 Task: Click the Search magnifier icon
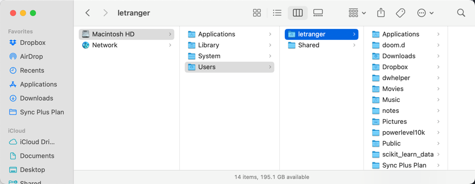(461, 13)
